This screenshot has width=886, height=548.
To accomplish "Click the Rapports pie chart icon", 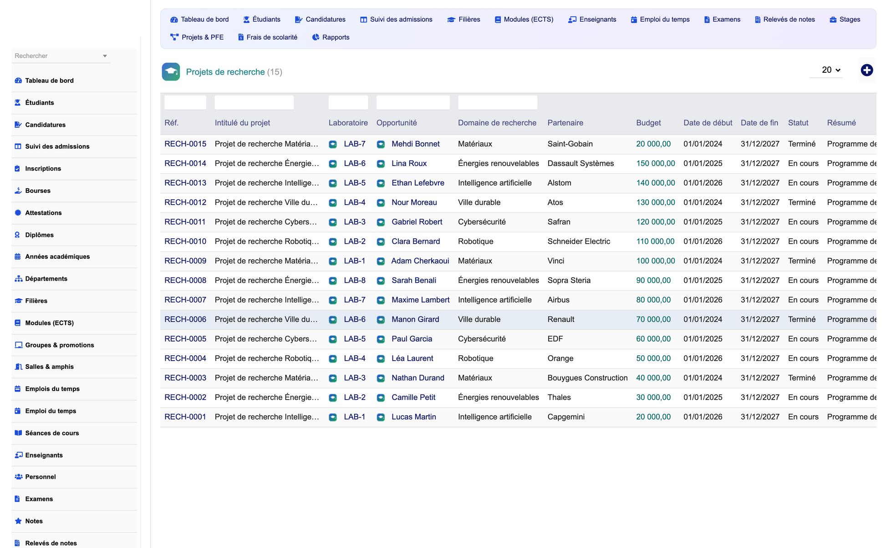I will [x=316, y=37].
